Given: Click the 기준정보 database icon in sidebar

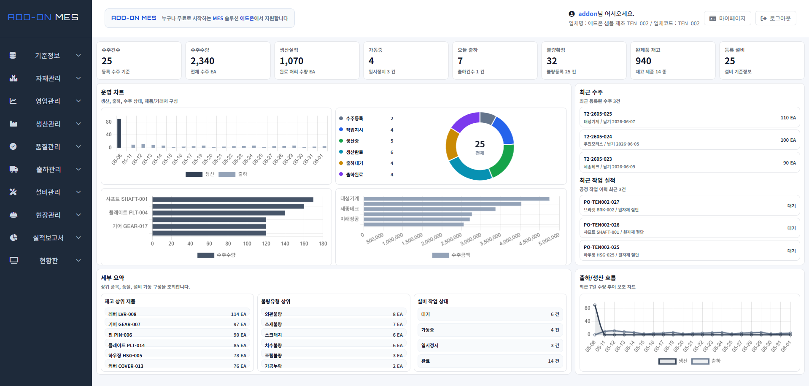Looking at the screenshot, I should click(13, 55).
